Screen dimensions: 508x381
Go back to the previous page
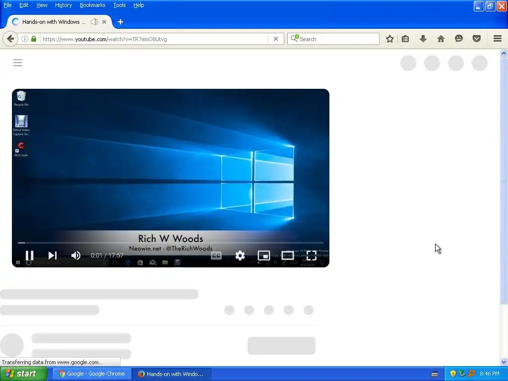pyautogui.click(x=10, y=39)
